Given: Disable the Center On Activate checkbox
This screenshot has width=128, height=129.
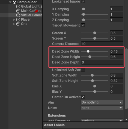Looking at the screenshot, I should 83,97.
